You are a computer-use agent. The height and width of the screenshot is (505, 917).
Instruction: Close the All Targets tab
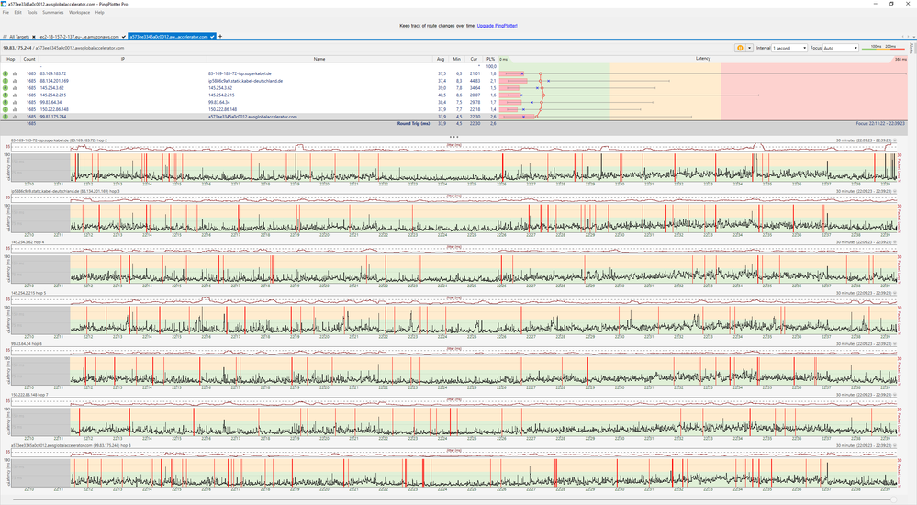[34, 37]
